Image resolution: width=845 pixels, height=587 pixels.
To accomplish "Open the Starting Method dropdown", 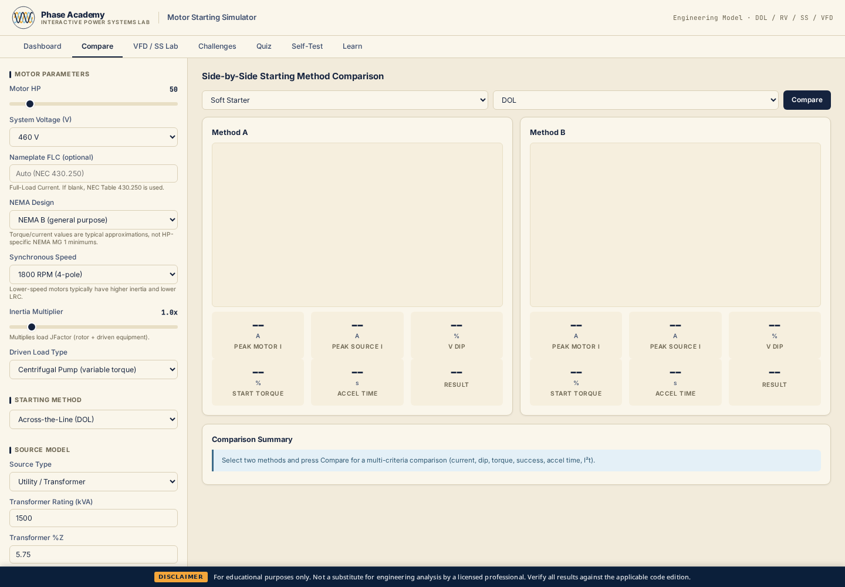I will 93,420.
